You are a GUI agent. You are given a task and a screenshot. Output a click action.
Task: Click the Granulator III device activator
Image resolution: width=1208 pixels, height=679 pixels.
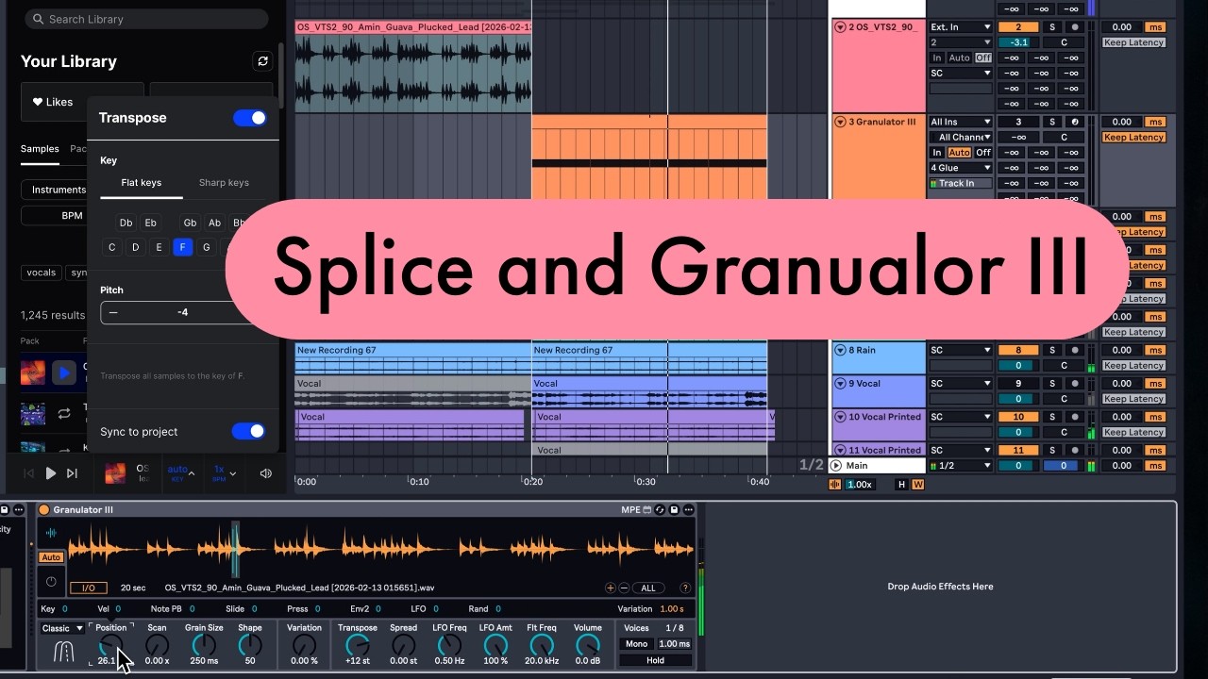43,510
